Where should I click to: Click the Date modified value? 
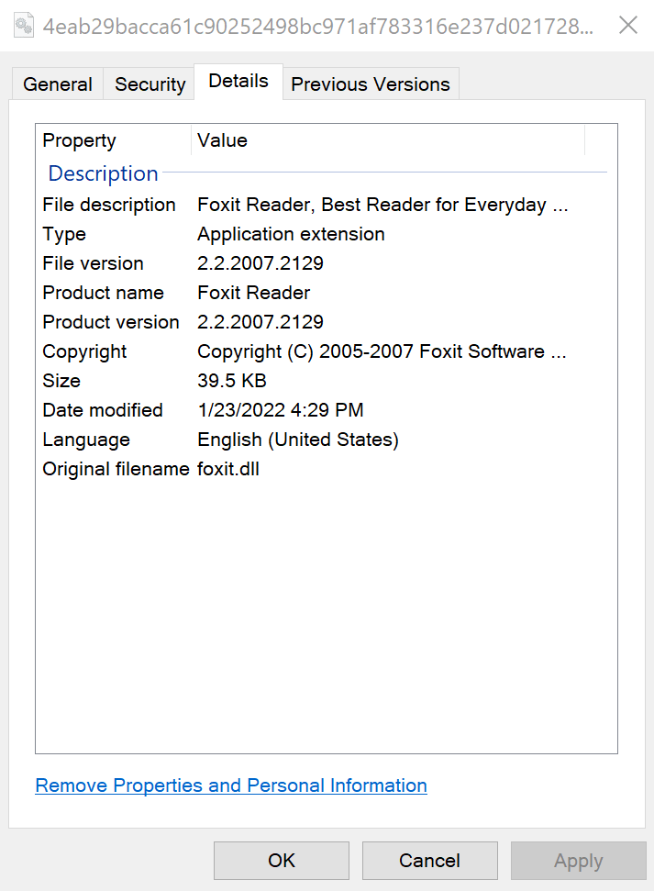click(281, 410)
